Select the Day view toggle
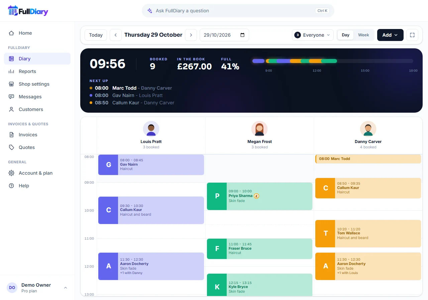Viewport: 428px width, 300px height. click(x=345, y=35)
